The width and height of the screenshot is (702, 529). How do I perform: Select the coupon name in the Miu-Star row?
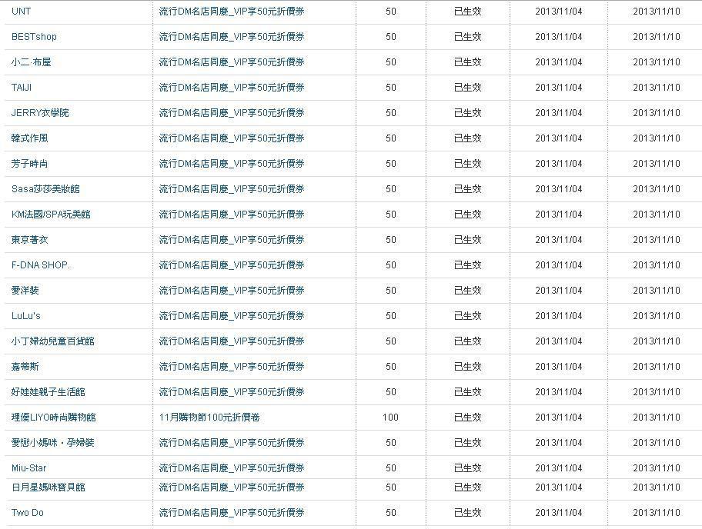(232, 468)
